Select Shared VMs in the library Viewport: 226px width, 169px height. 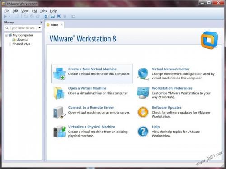click(x=21, y=44)
